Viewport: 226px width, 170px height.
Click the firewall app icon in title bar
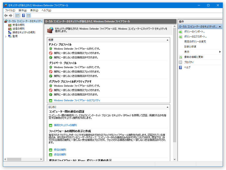[x=6, y=5]
